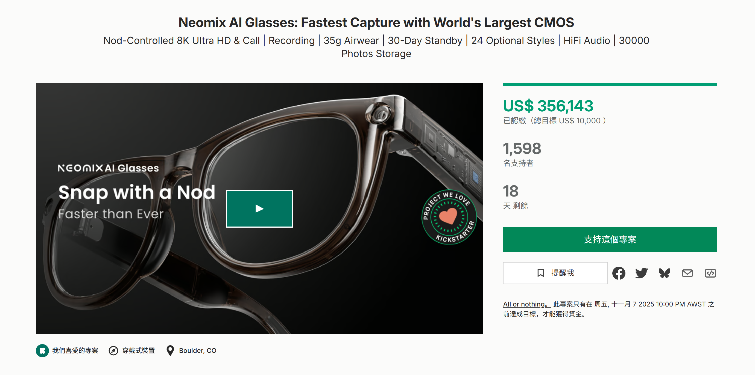Click the US$ 356,143 pledged amount
The height and width of the screenshot is (375, 755).
point(548,106)
